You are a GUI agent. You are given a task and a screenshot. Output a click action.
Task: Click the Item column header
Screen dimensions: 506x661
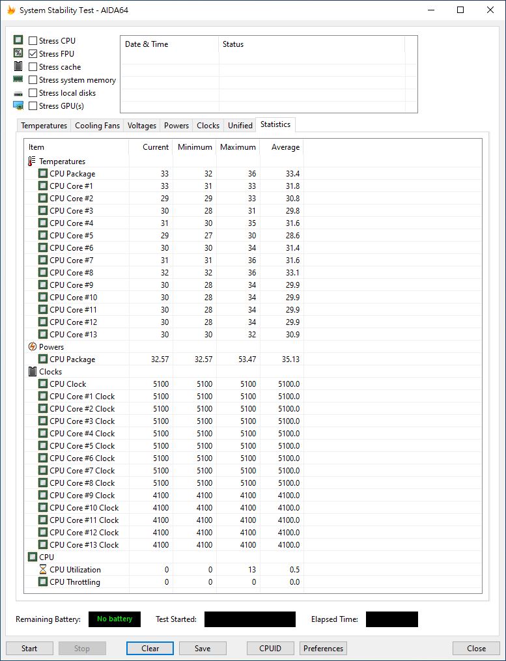76,147
